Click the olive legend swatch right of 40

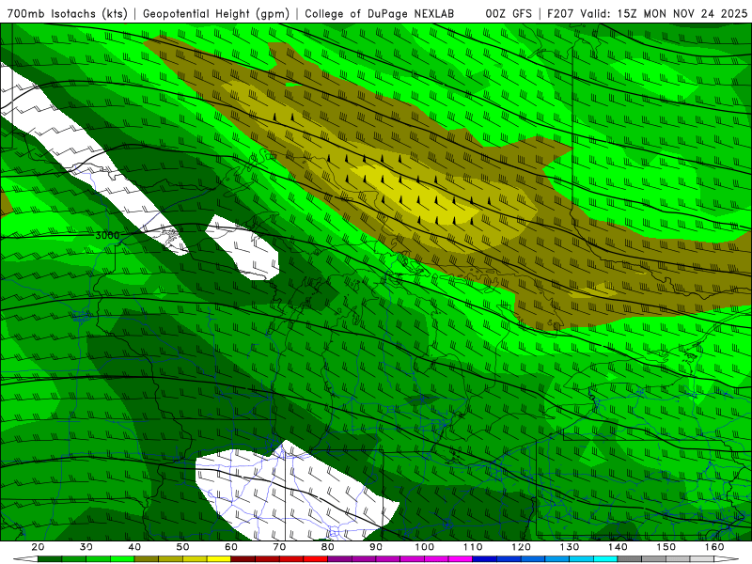tap(147, 559)
